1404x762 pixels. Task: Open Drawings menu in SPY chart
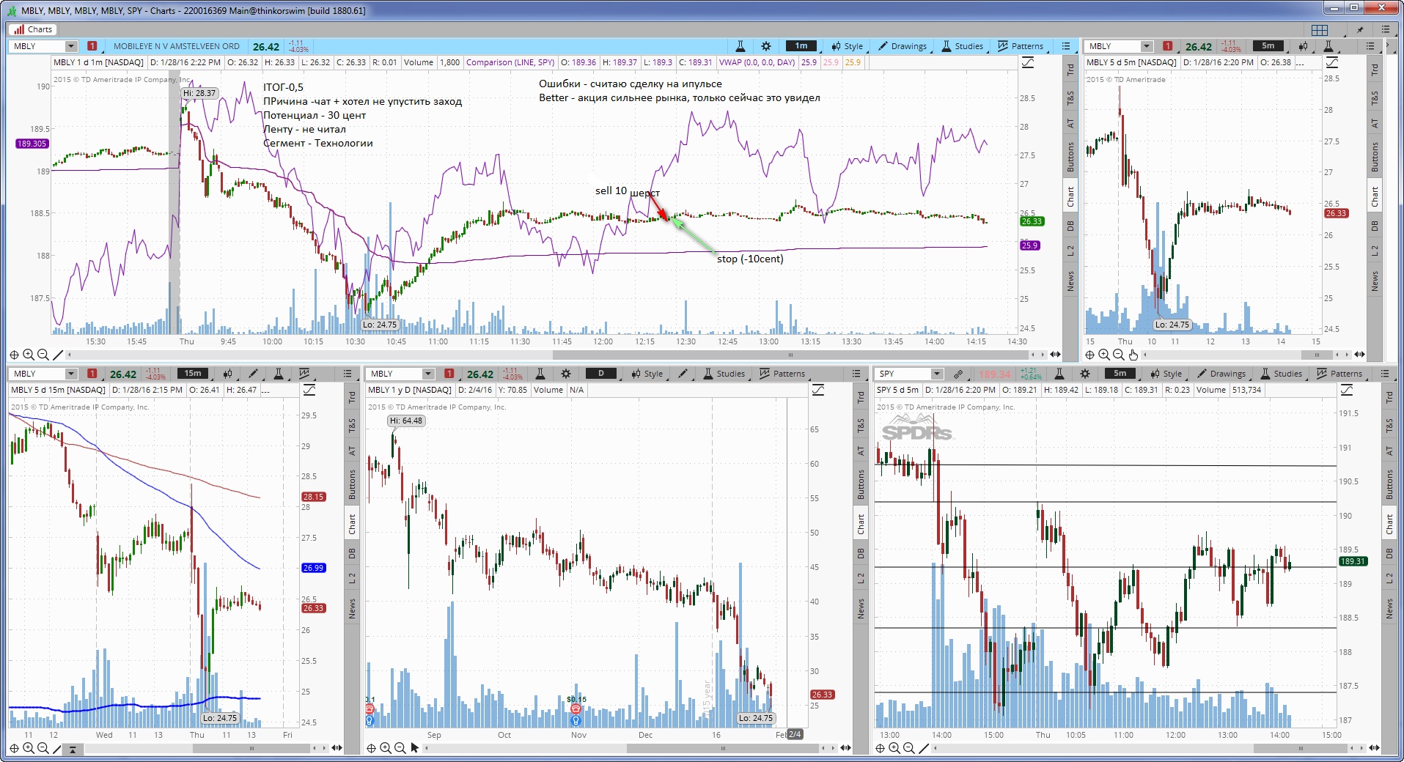point(1221,374)
